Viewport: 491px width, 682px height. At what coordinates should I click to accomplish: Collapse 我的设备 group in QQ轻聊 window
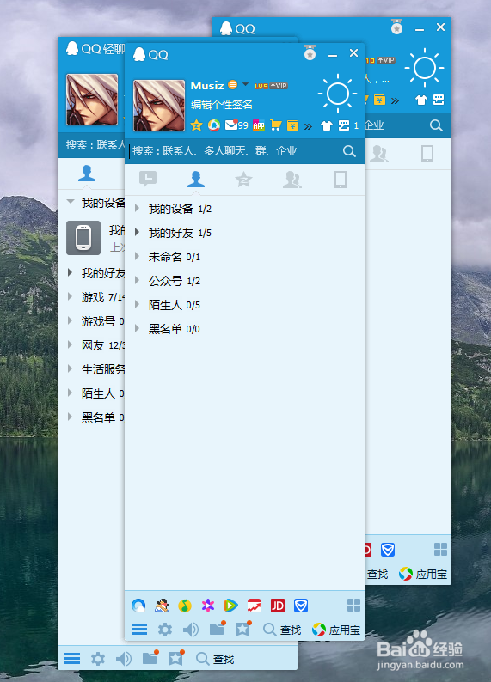(x=71, y=202)
